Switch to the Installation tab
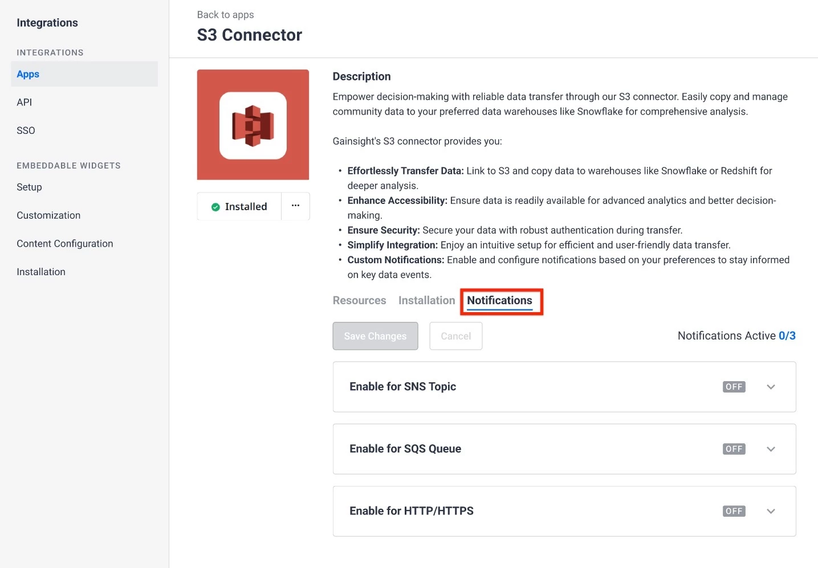This screenshot has width=818, height=568. click(x=426, y=300)
